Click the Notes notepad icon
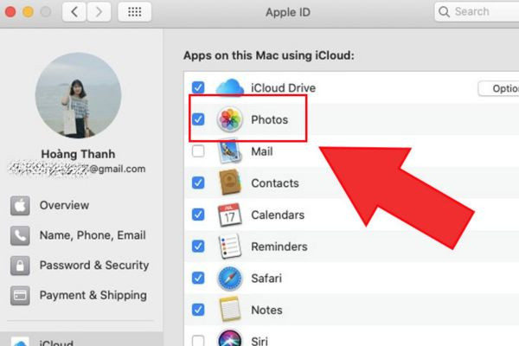 tap(230, 310)
